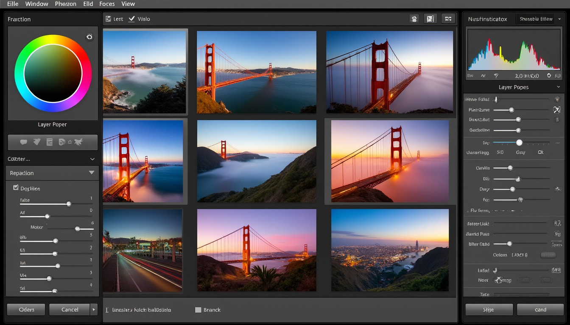Click the Cancel button at bottom left
570x325 pixels.
70,309
